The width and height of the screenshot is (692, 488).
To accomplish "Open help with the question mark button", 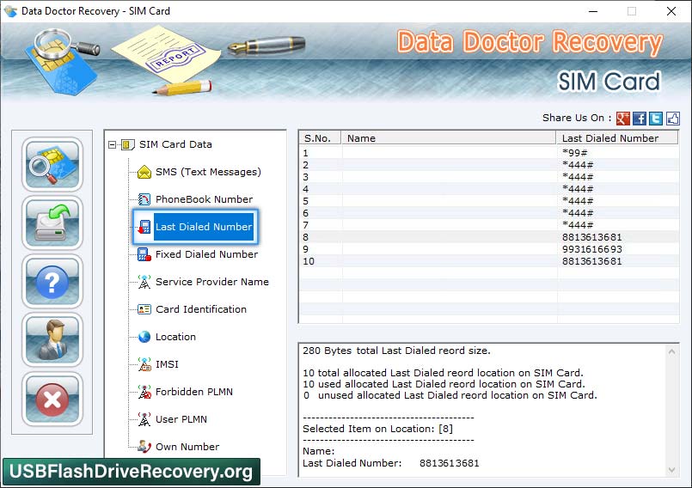I will [x=52, y=282].
